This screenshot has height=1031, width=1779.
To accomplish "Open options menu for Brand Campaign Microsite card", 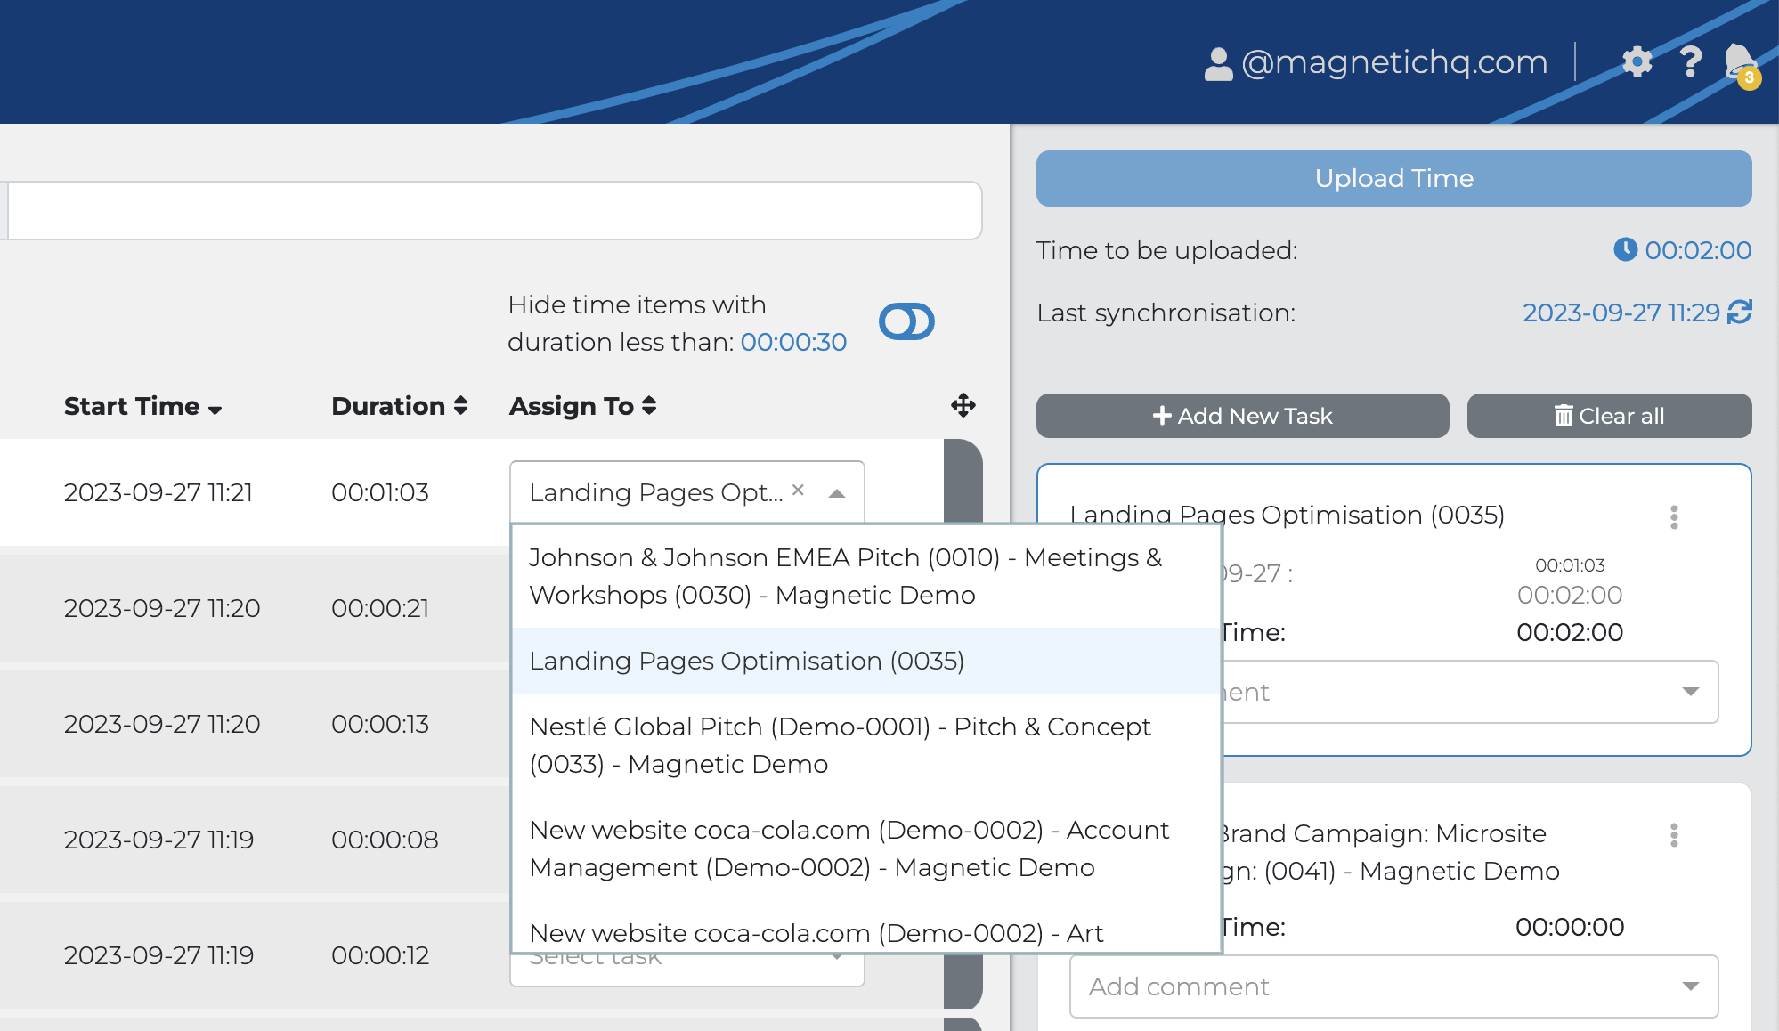I will click(1674, 835).
